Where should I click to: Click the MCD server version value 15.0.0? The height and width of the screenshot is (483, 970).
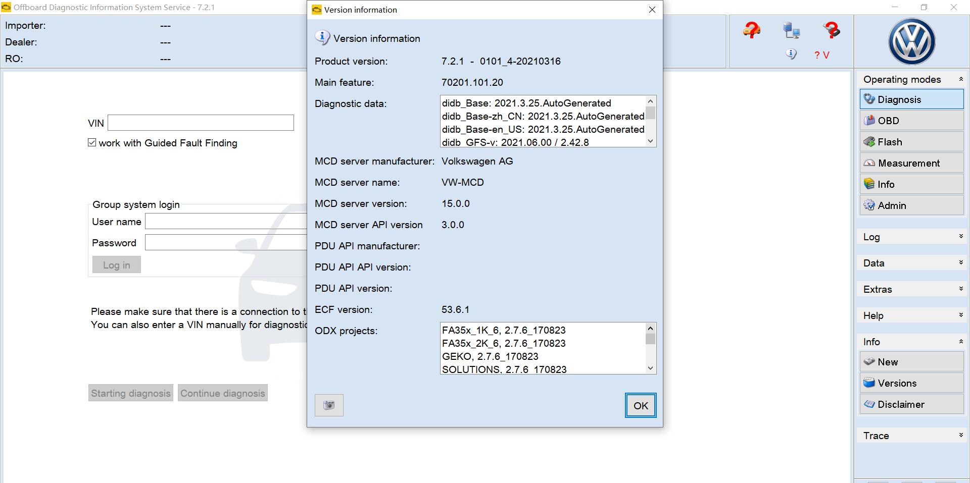click(x=455, y=203)
